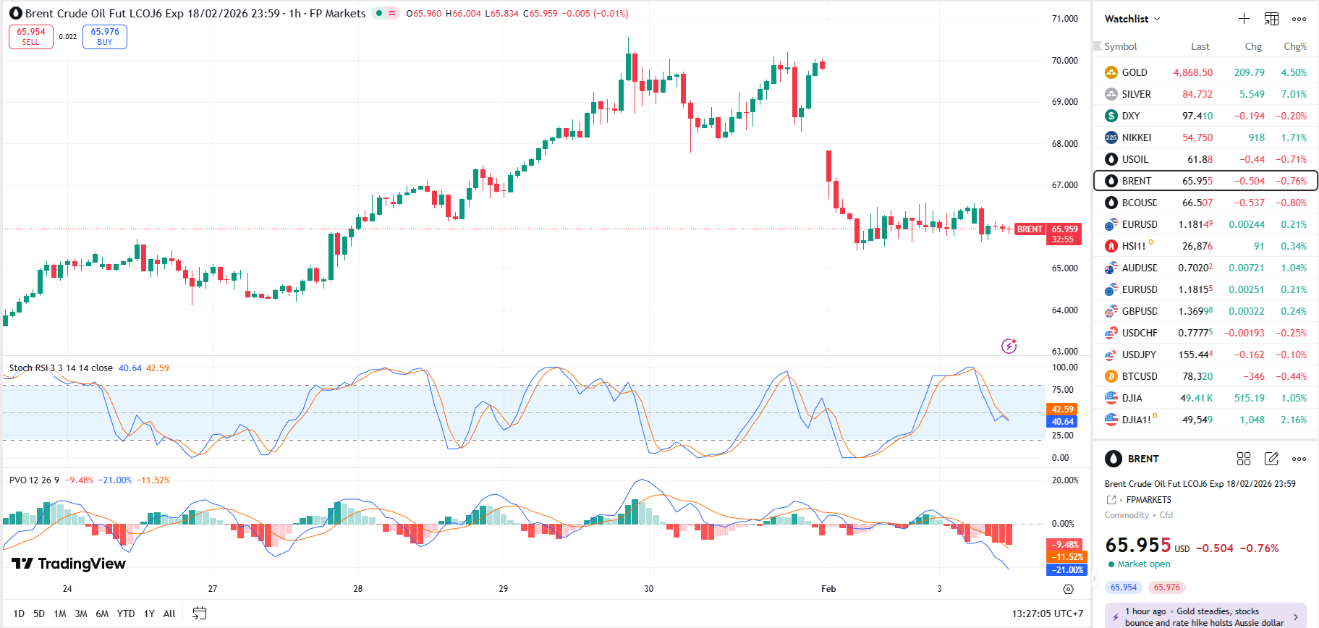
Task: Select the 1M time range
Action: 60,614
